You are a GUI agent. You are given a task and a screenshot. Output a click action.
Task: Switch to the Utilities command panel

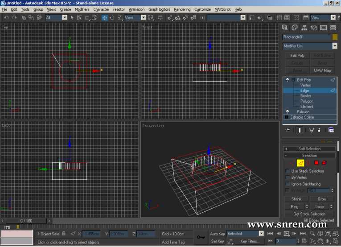point(333,28)
